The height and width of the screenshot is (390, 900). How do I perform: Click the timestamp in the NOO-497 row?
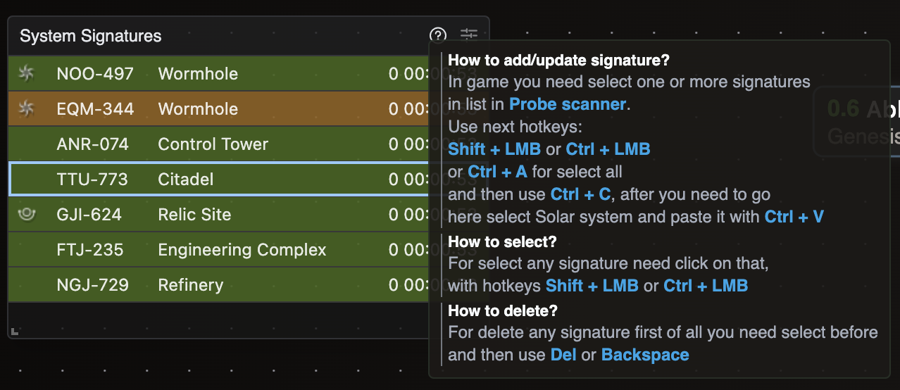click(408, 74)
